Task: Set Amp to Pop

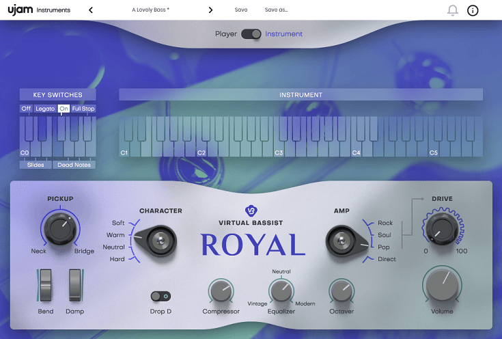Action: click(384, 247)
